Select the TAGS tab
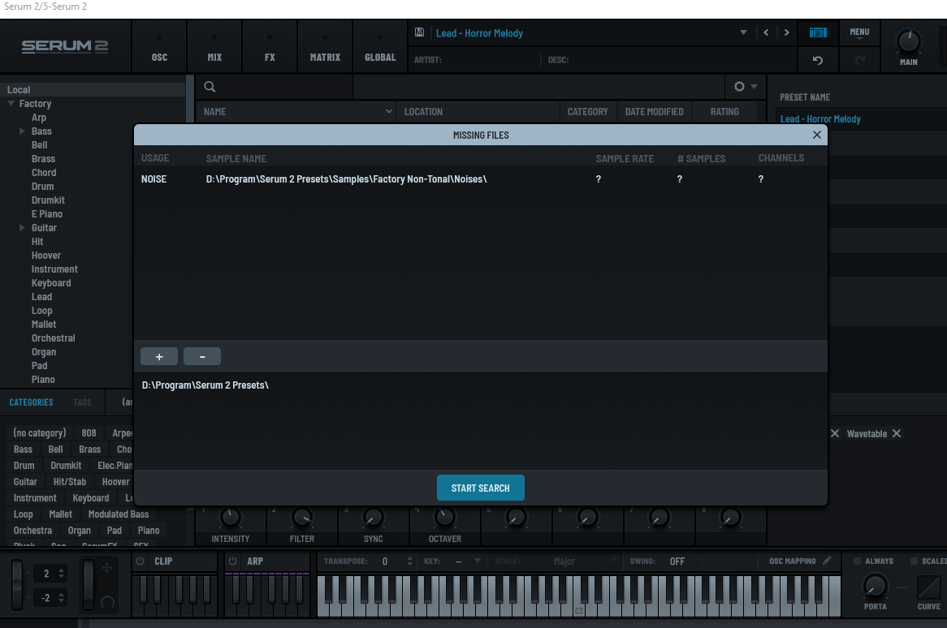 point(82,402)
